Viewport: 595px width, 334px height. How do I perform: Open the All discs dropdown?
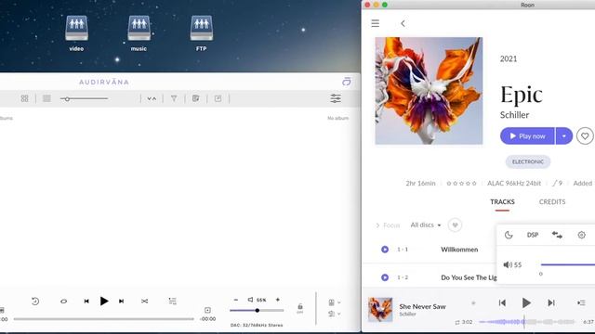426,225
